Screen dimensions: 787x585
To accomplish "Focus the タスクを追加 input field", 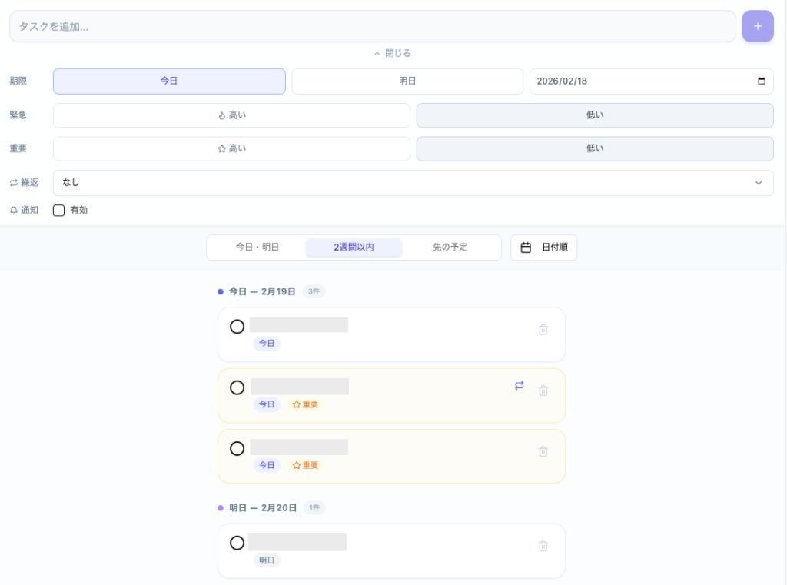I will pyautogui.click(x=373, y=26).
